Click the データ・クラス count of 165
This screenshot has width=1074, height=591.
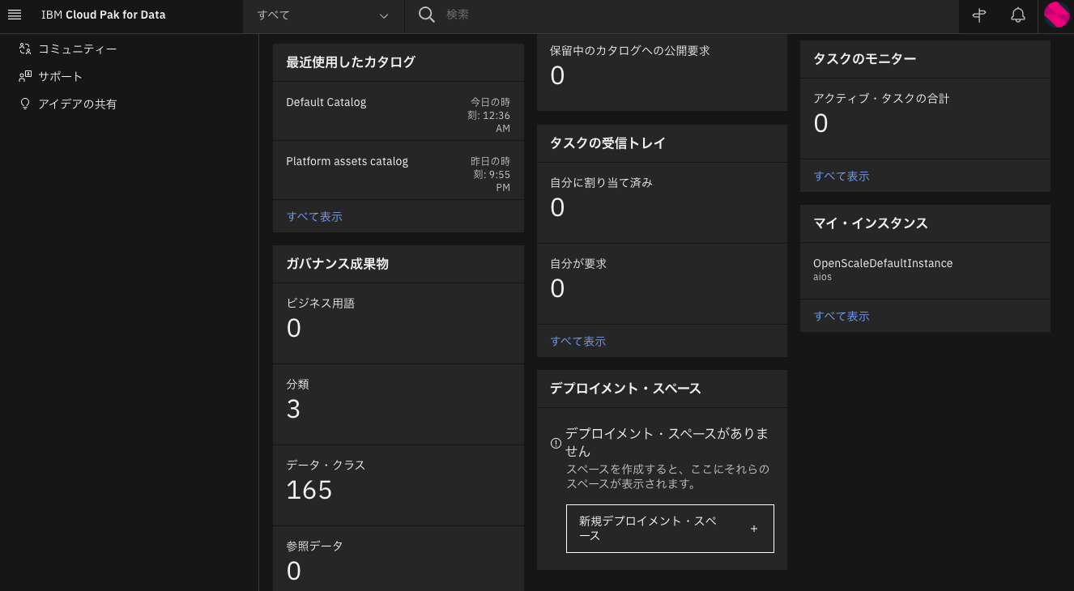[309, 490]
